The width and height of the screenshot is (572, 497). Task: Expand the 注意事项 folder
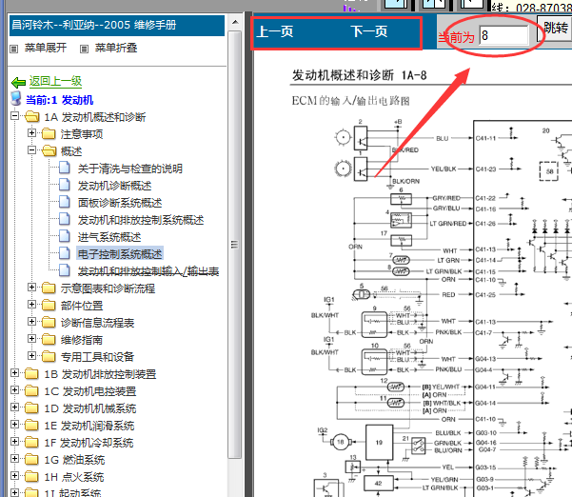pyautogui.click(x=31, y=133)
